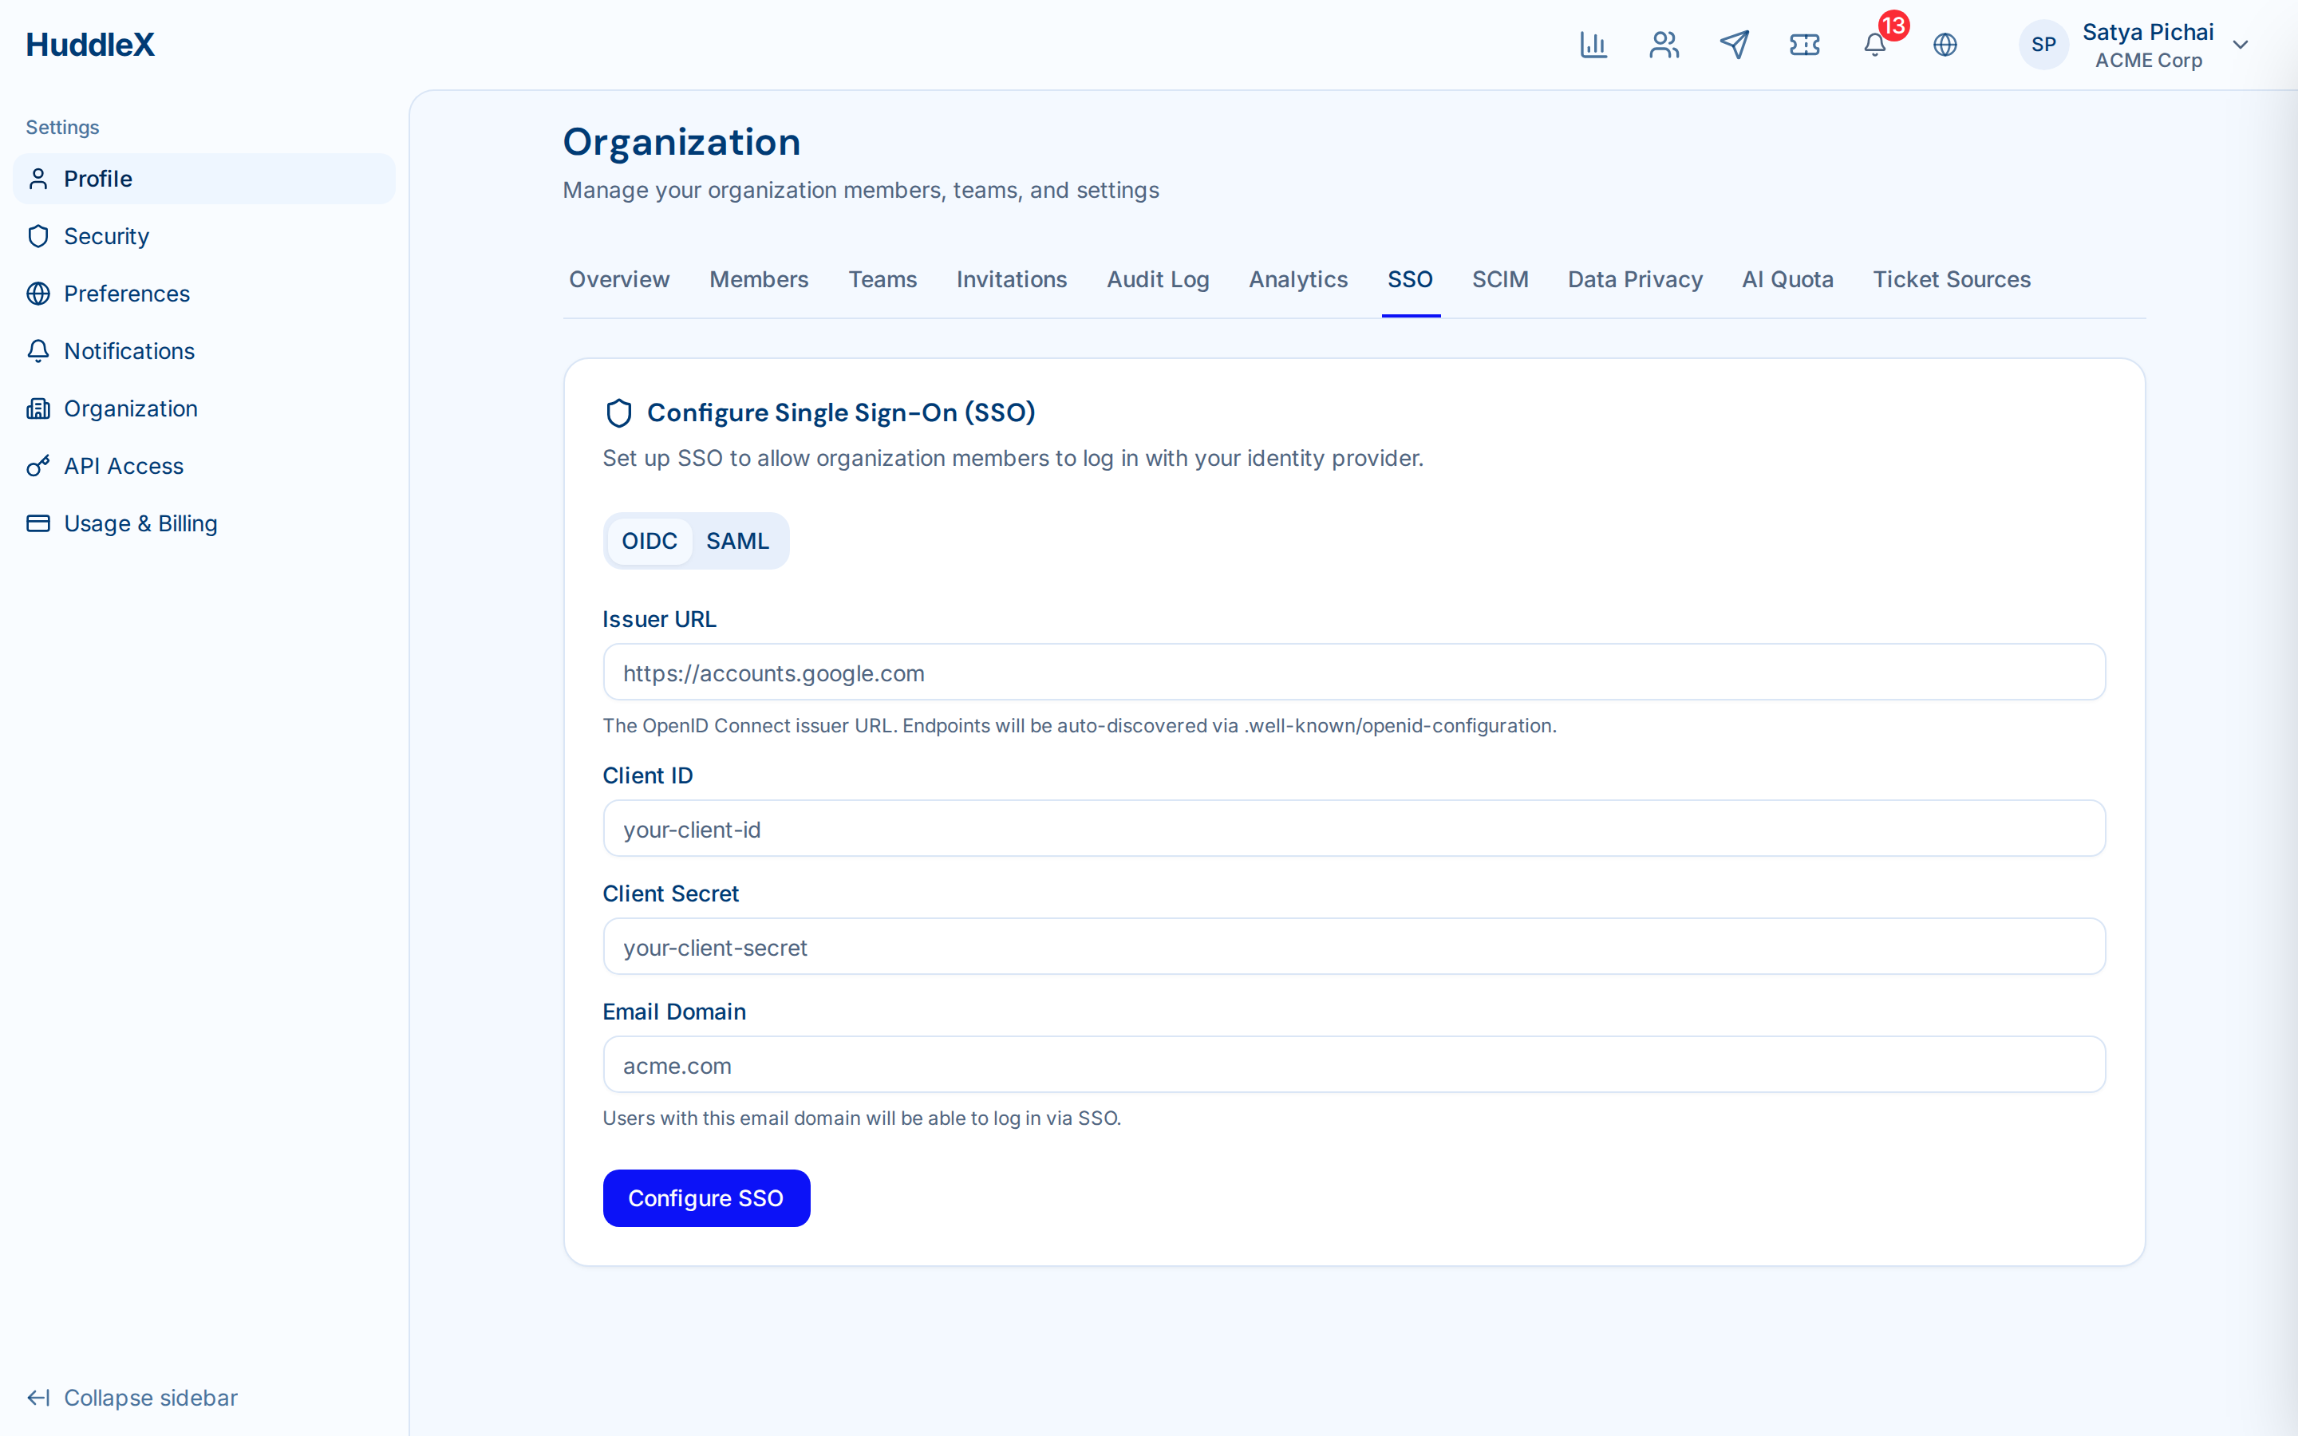
Task: Click the Configure SSO button
Action: [706, 1197]
